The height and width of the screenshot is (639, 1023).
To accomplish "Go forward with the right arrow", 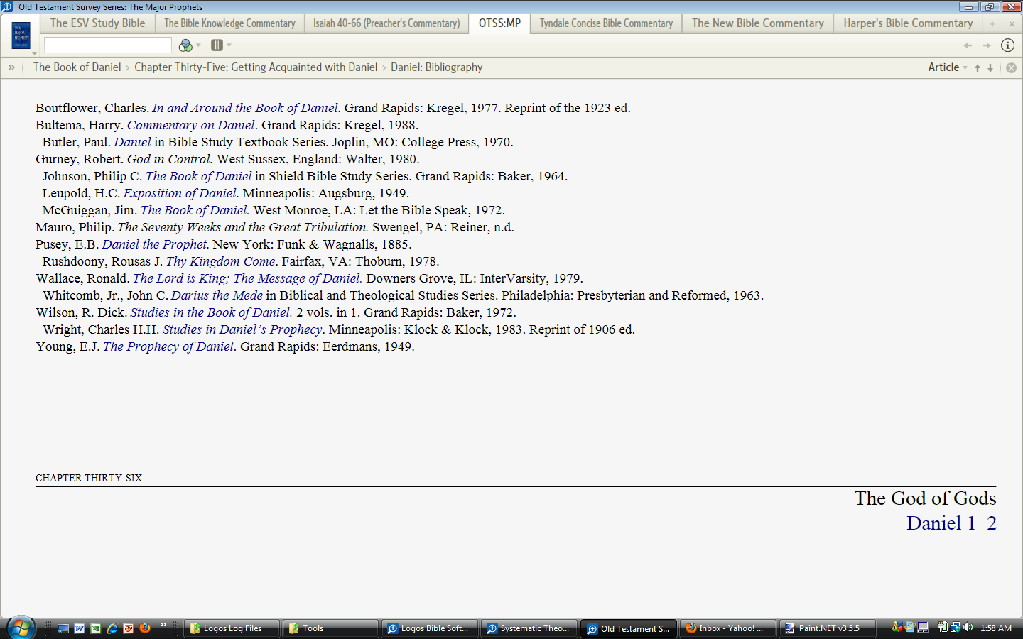I will point(986,45).
